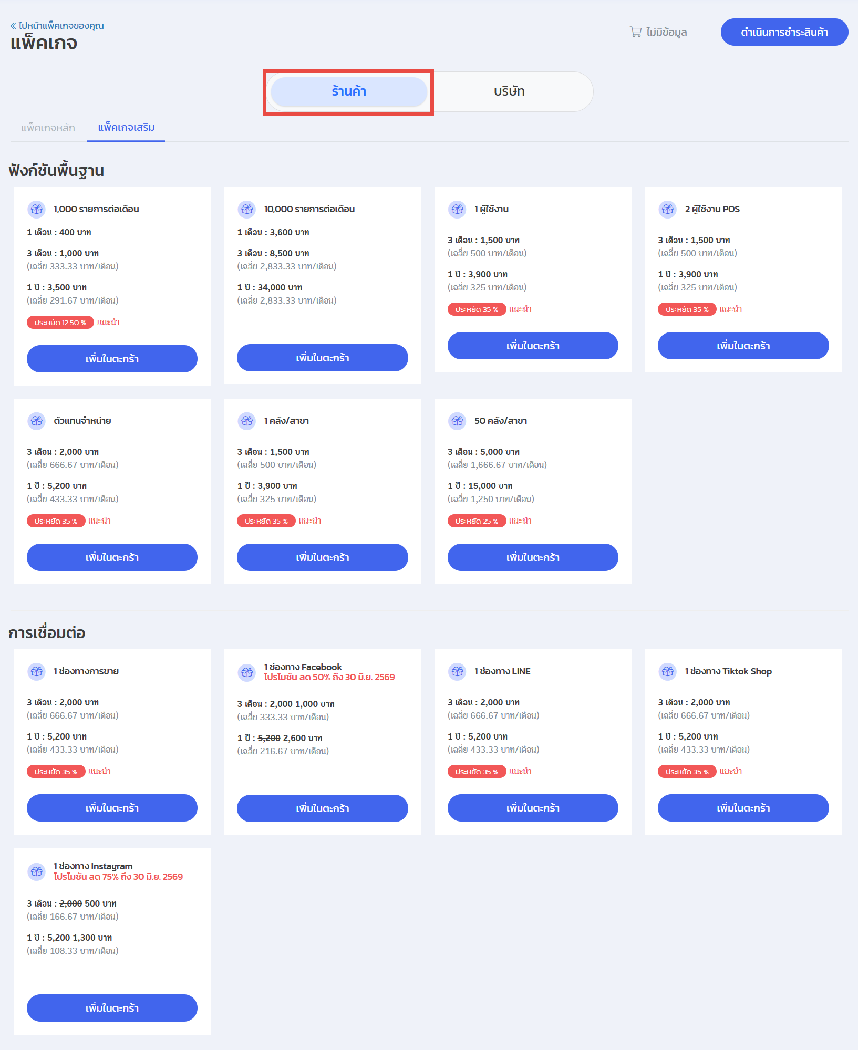
Task: Click gift icon next to 2 ผู้ใช้งาน POS
Action: (x=668, y=209)
